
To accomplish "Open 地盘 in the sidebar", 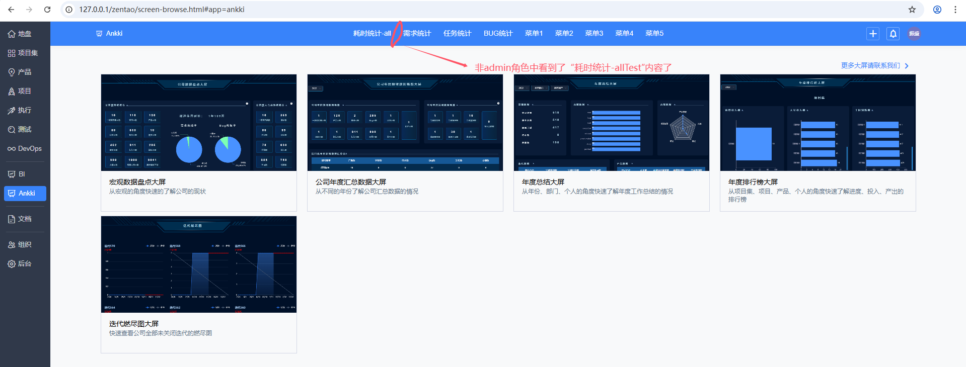I will (x=25, y=34).
